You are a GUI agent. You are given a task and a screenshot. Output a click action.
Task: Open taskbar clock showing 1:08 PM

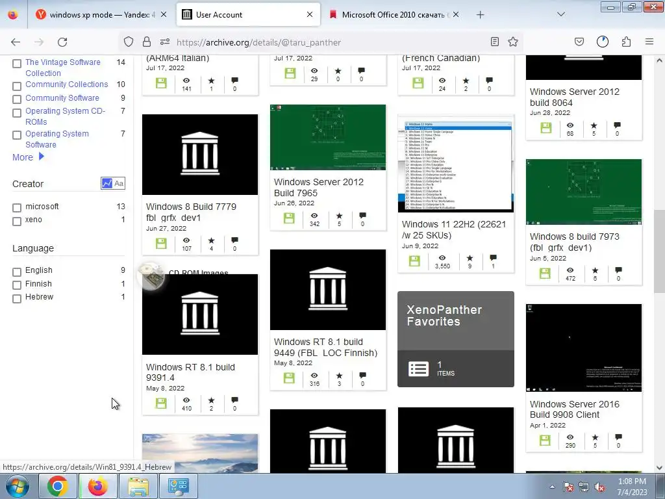632,487
